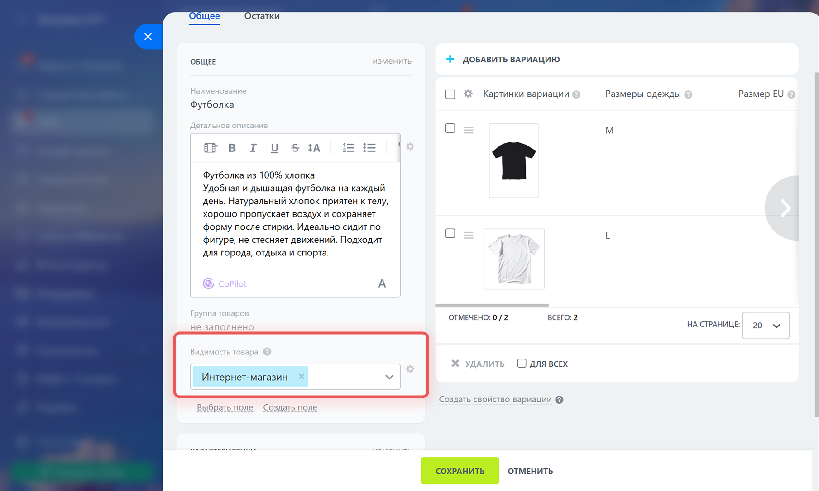The height and width of the screenshot is (491, 819).
Task: Toggle italic formatting in the description editor
Action: (253, 148)
